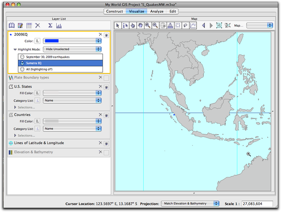This screenshot has height=212, width=281.
Task: Open U.S. States Category List dropdown
Action: click(x=72, y=100)
